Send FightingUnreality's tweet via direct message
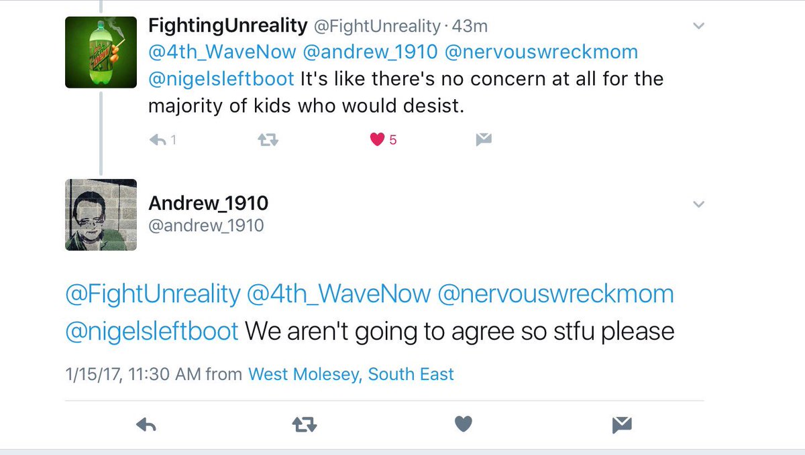The height and width of the screenshot is (455, 805). 484,139
